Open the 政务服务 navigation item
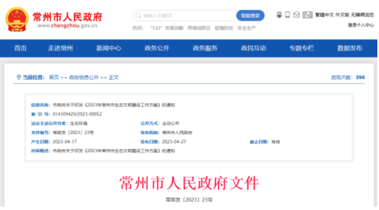Screen dimensions: 379x210 click(205, 48)
